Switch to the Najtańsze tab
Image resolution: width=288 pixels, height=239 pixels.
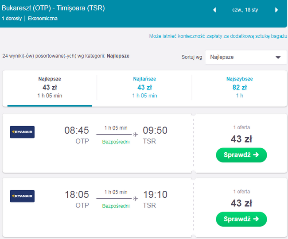click(144, 88)
